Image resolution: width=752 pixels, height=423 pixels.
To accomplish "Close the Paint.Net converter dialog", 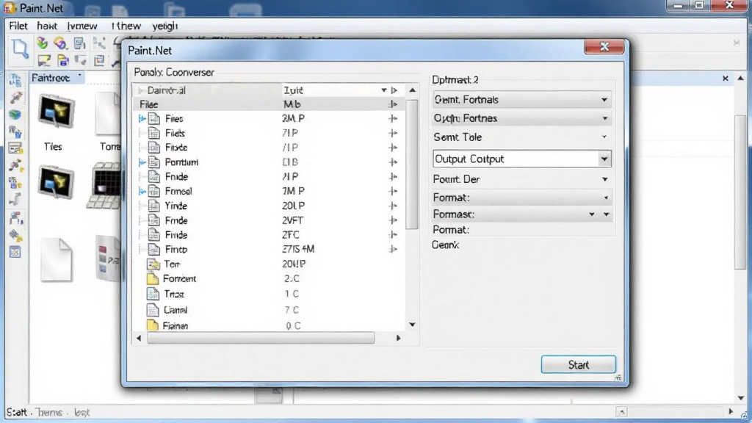I will pos(604,46).
